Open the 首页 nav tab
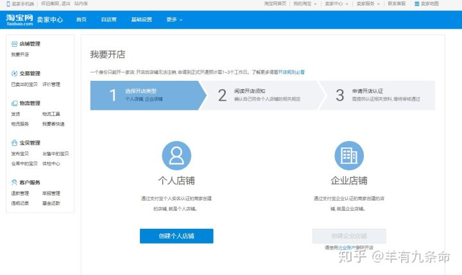The image size is (462, 275). tap(81, 20)
